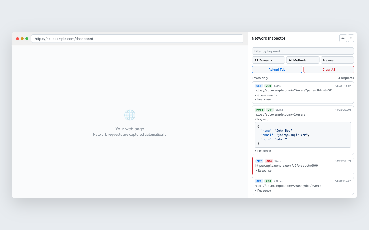Select URL https://api.example.com/v2/users?page=1&limit=20
This screenshot has width=369, height=230.
[293, 90]
